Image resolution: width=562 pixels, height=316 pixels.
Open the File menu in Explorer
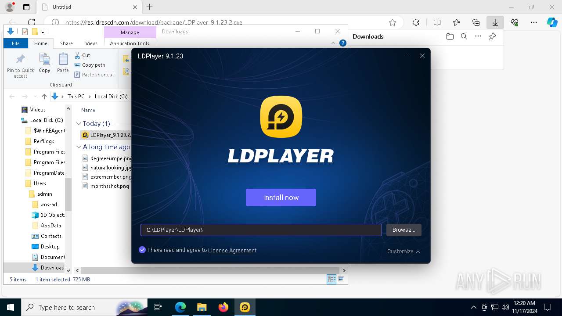coord(15,43)
